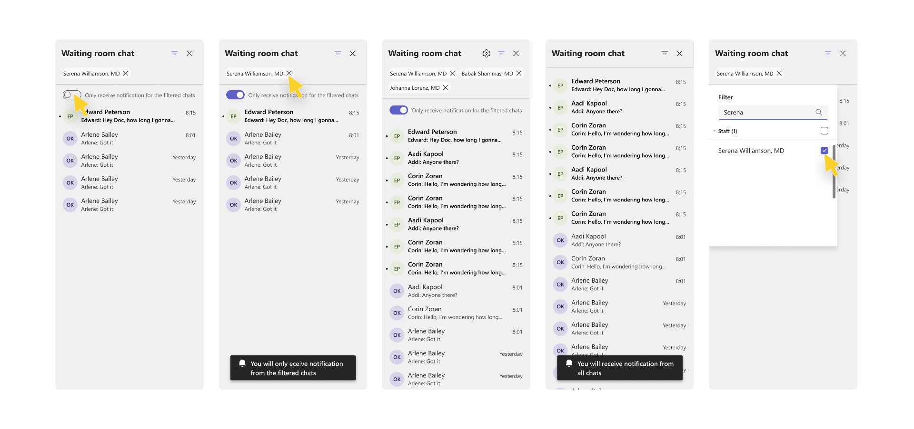Image resolution: width=914 pixels, height=429 pixels.
Task: Click OK avatar of Arlene Bailey 8:01 in gear panel
Action: [397, 335]
